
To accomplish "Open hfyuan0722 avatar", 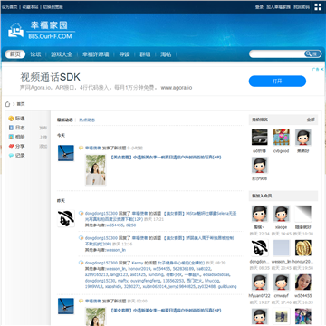I will coord(260,283).
